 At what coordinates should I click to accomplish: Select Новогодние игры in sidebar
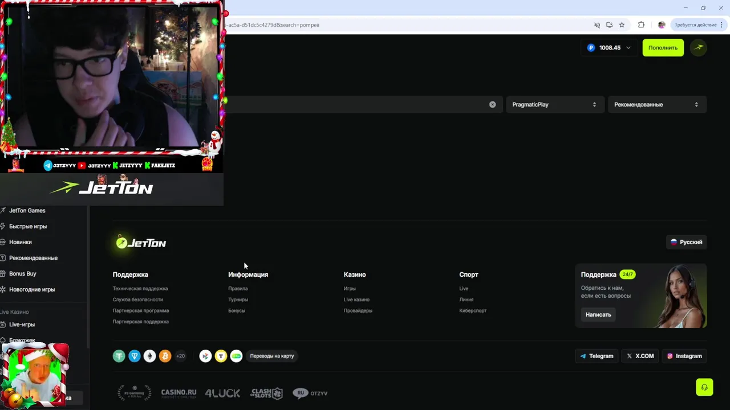(31, 289)
